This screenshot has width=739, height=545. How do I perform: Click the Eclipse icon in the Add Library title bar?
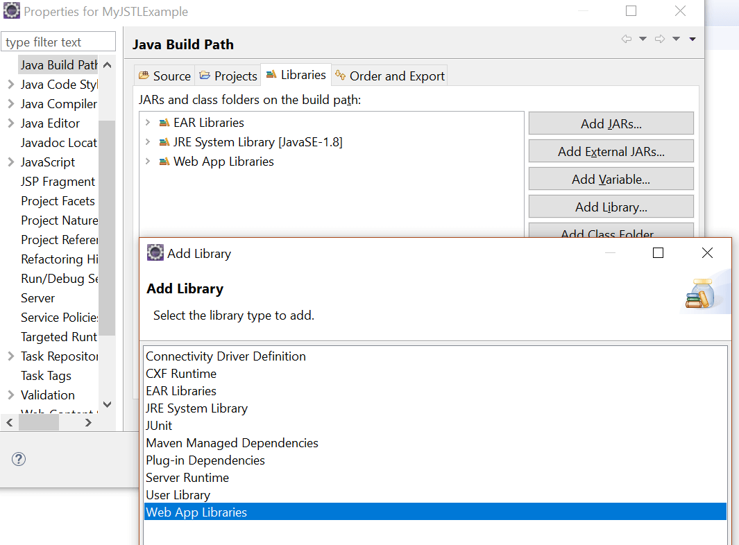(155, 252)
